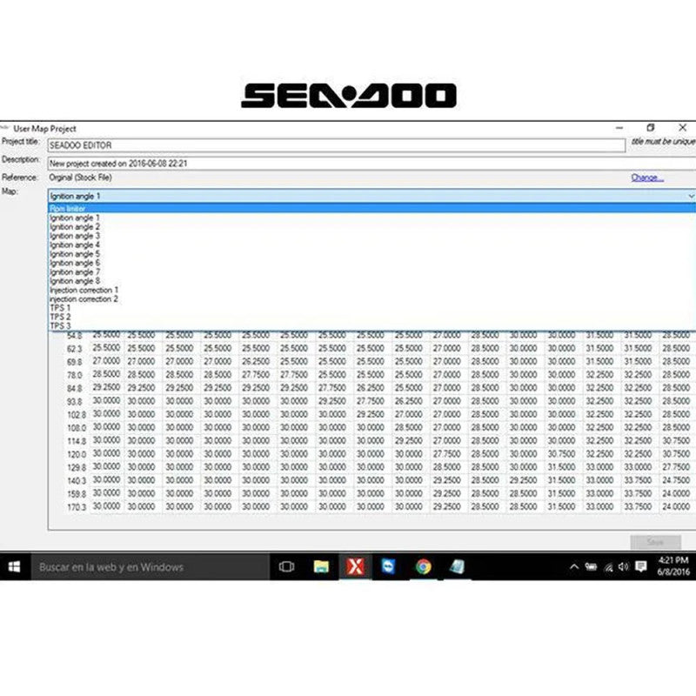
Task: Click the 26.2500 cell in row 69.8
Action: [x=256, y=361]
